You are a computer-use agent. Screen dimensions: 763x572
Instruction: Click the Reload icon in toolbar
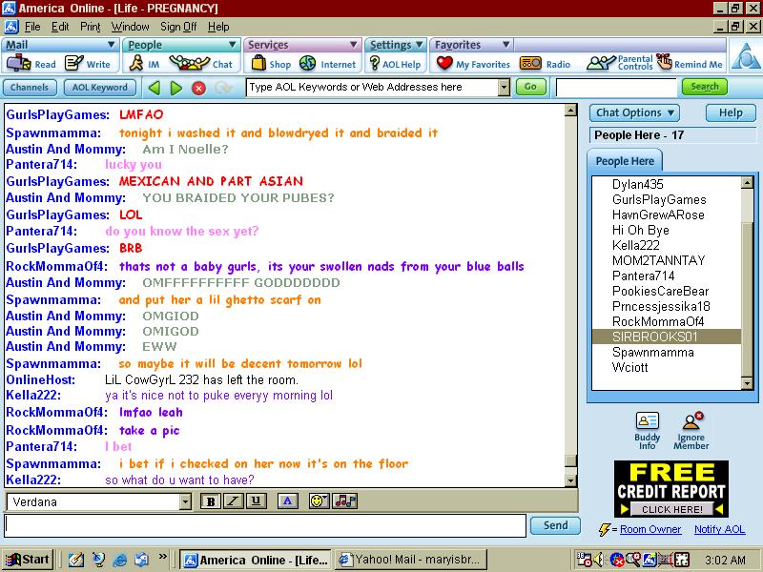pos(223,88)
